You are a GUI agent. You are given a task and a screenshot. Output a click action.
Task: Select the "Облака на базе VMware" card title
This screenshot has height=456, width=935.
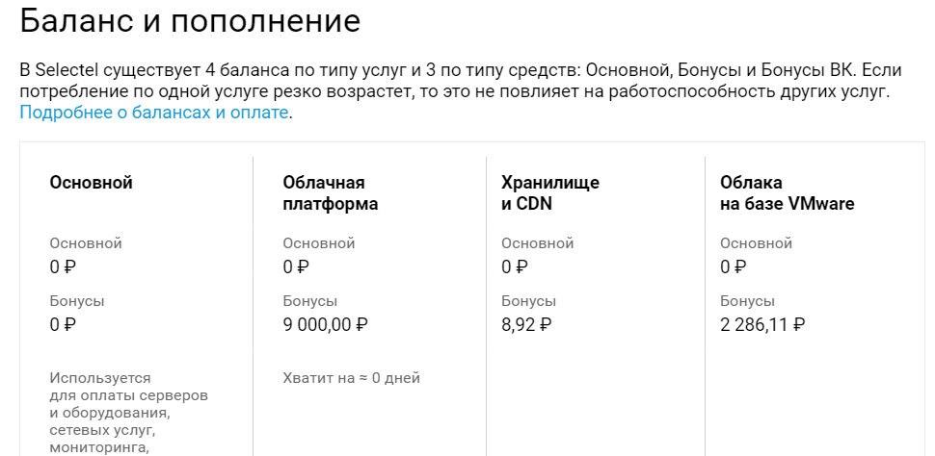click(x=787, y=193)
